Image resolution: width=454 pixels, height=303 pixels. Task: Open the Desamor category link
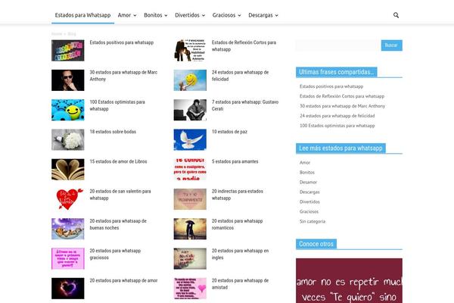(308, 182)
